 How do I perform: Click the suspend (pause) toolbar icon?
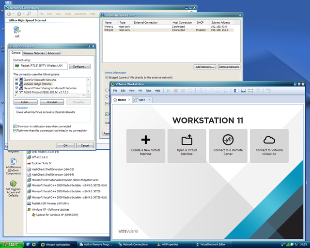tap(183, 91)
